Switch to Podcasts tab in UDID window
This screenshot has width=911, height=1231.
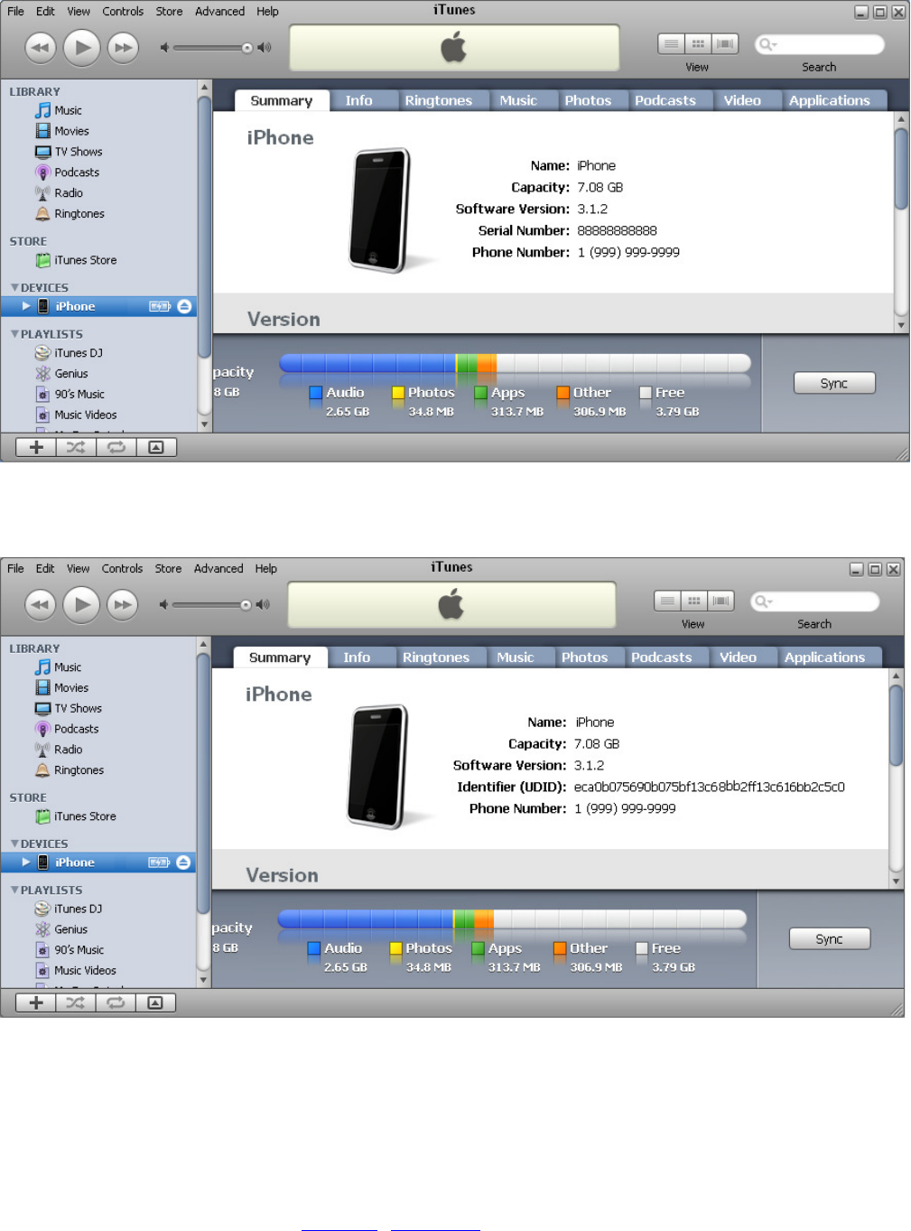click(662, 657)
